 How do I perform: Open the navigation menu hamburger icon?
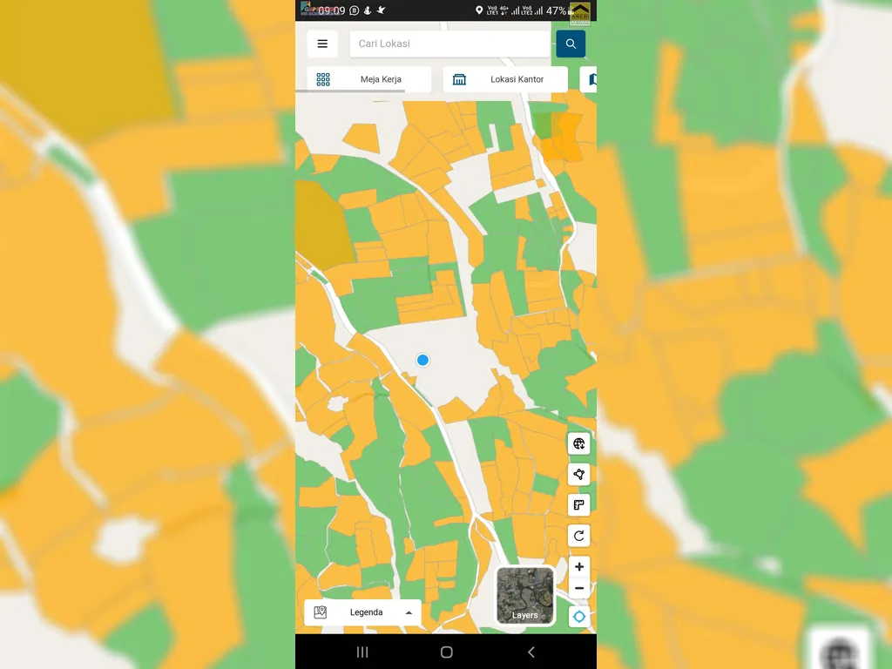coord(322,44)
